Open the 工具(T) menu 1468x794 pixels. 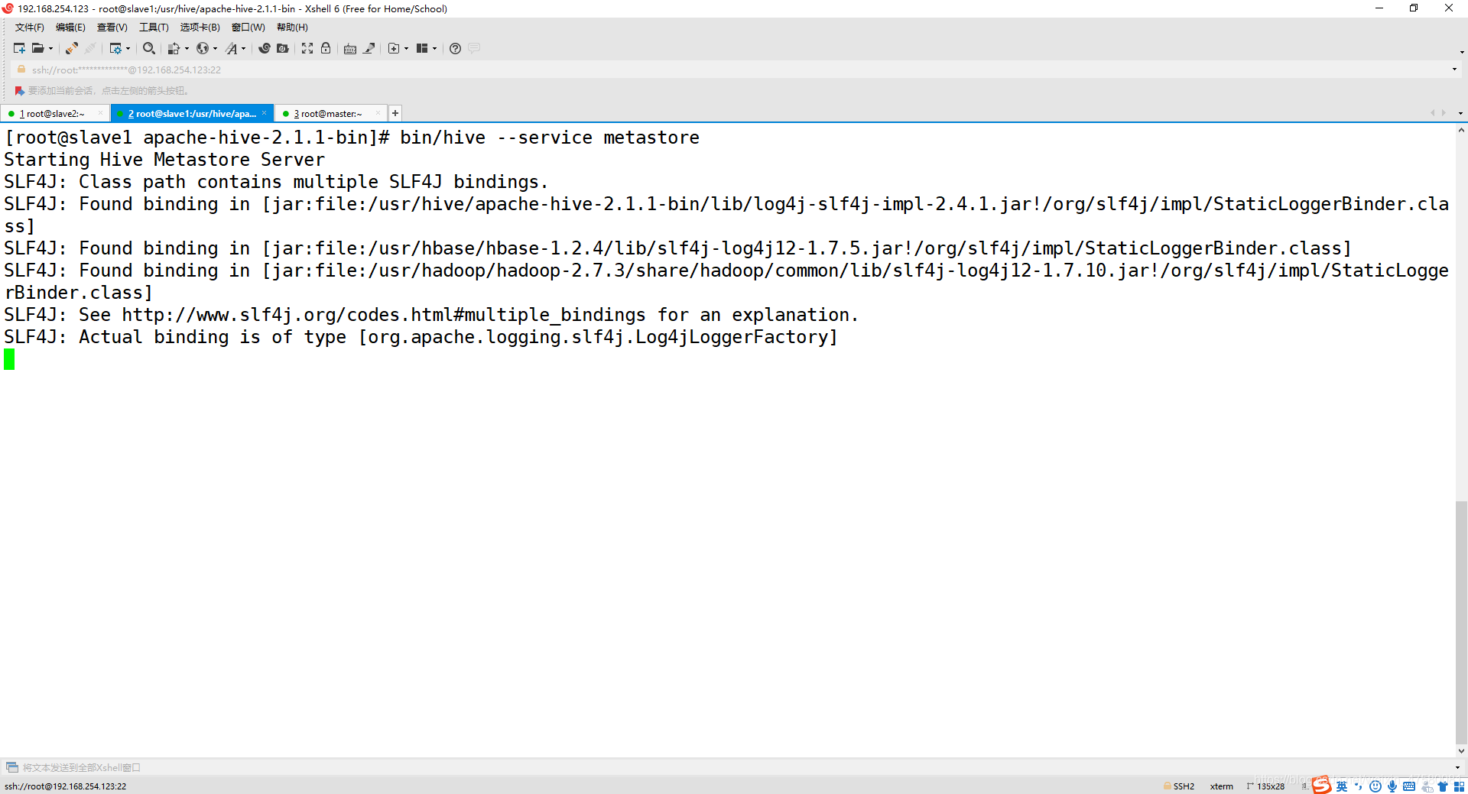(154, 28)
